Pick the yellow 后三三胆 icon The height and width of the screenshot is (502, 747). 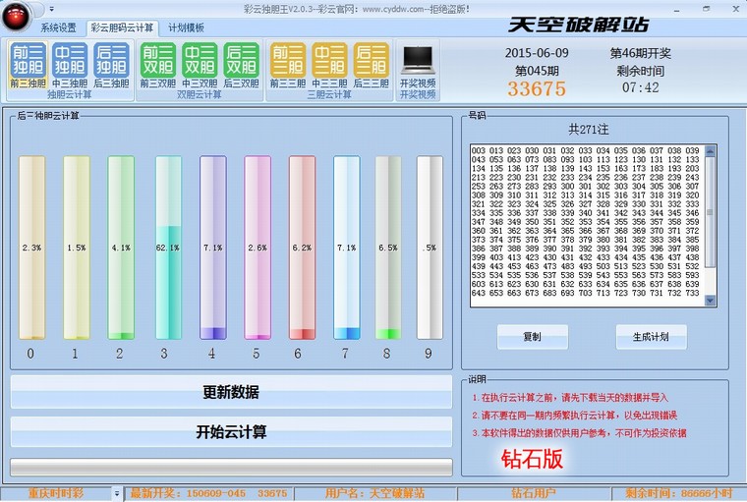[x=372, y=64]
